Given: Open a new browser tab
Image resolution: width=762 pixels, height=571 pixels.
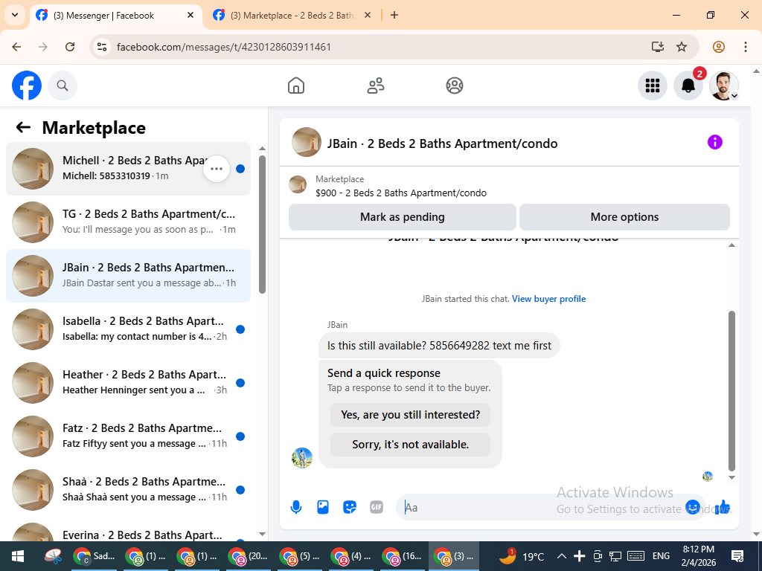Looking at the screenshot, I should pyautogui.click(x=394, y=15).
